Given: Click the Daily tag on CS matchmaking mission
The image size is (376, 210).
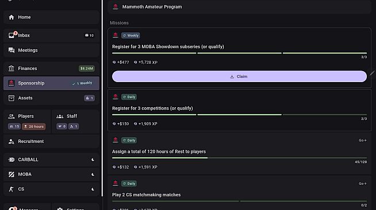Looking at the screenshot, I should (x=129, y=184).
